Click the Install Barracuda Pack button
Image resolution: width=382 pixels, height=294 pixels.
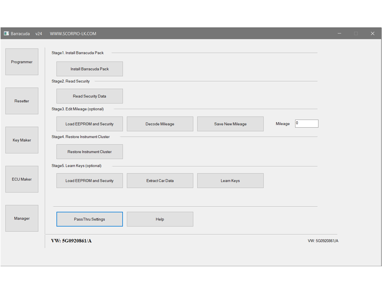tap(90, 69)
